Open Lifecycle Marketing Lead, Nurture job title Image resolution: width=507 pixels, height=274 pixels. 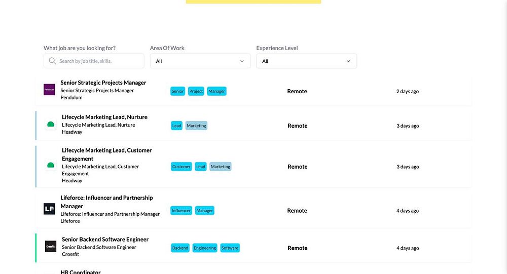click(x=104, y=117)
